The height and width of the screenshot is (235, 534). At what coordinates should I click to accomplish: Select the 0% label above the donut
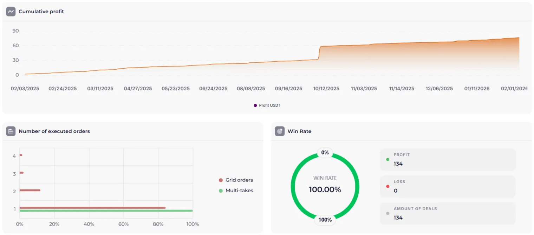[x=325, y=152]
